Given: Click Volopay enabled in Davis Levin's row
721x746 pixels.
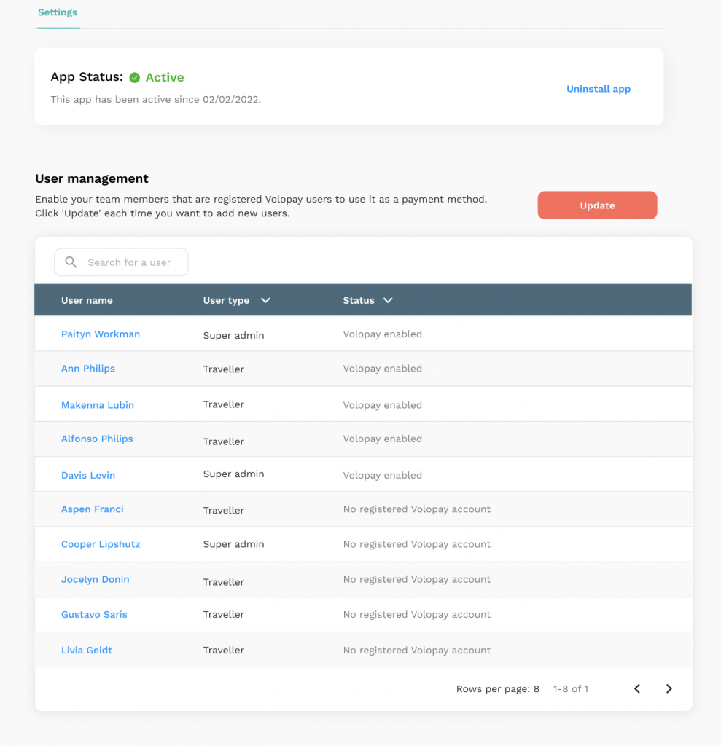Looking at the screenshot, I should (x=383, y=475).
